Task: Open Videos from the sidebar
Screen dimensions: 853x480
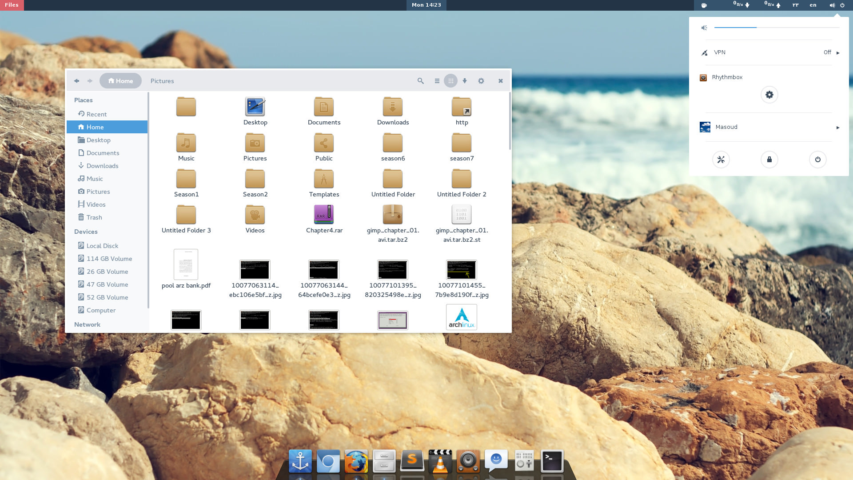Action: click(107, 204)
